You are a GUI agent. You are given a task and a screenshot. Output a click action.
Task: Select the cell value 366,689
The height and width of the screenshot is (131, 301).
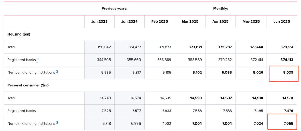164,60
